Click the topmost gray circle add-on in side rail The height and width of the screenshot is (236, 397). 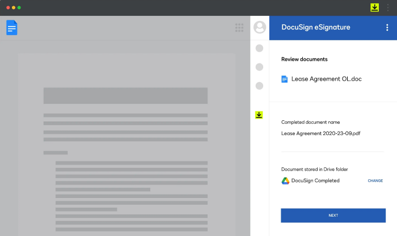pyautogui.click(x=260, y=48)
